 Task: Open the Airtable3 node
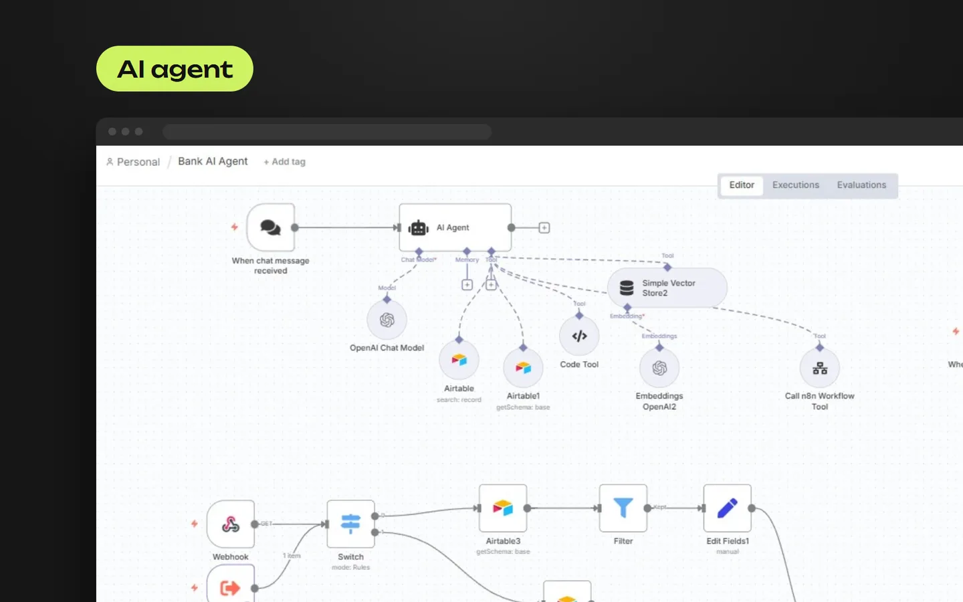point(503,508)
